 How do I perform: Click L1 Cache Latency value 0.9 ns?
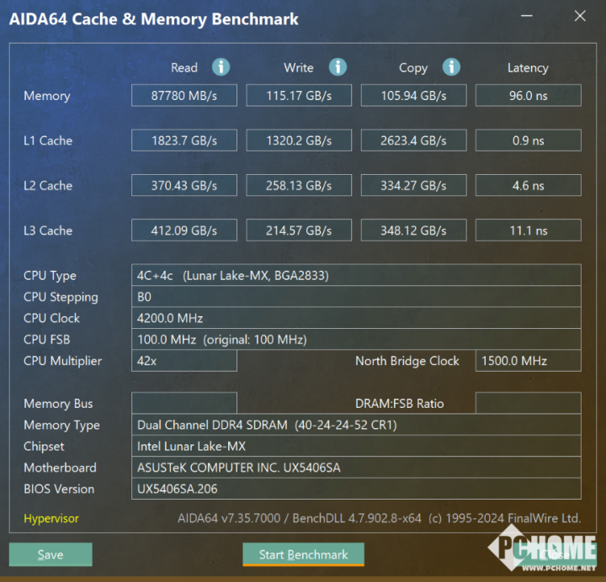(529, 140)
